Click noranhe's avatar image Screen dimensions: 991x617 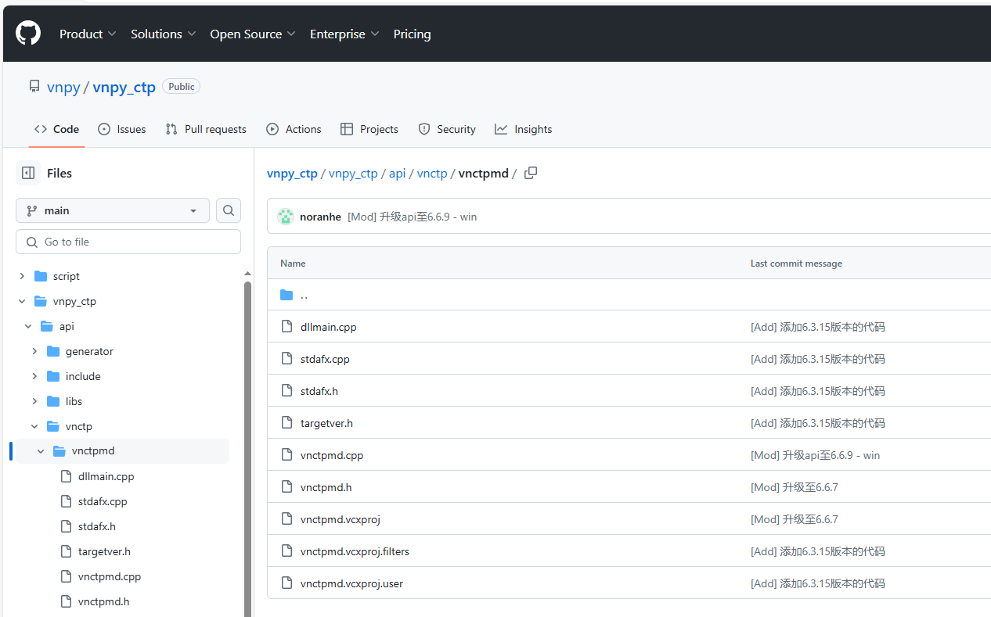click(x=286, y=217)
